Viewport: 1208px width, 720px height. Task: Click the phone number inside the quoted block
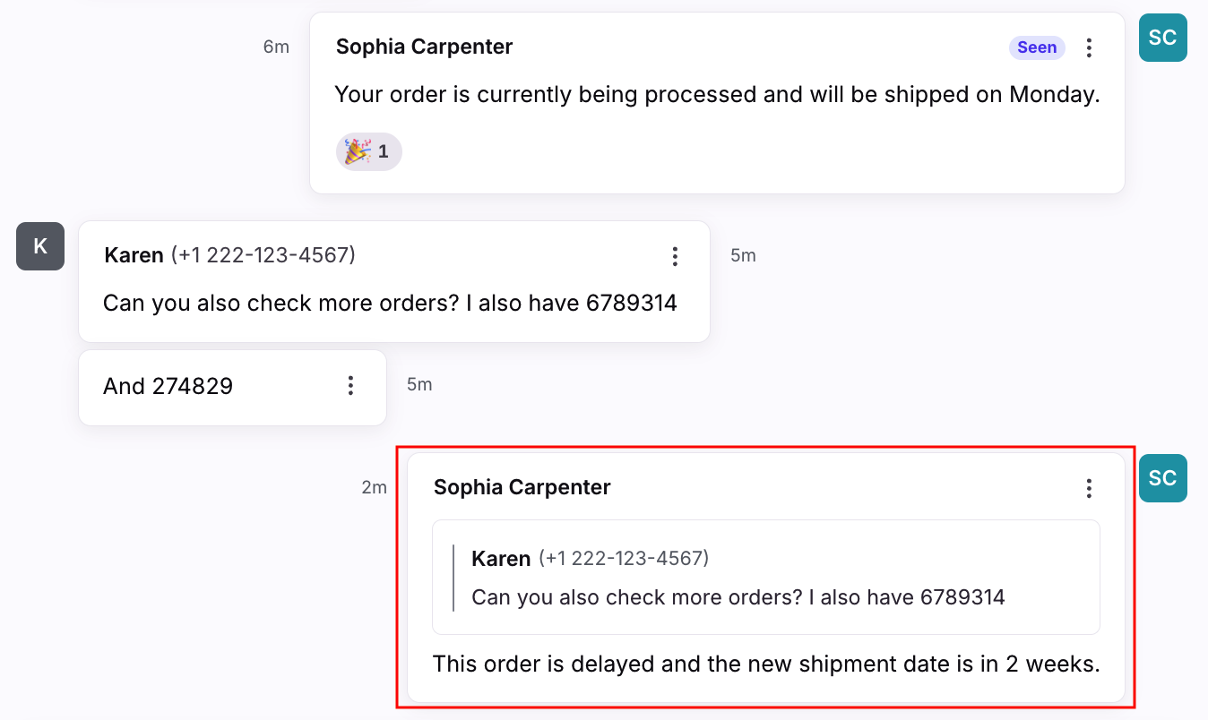(x=624, y=559)
